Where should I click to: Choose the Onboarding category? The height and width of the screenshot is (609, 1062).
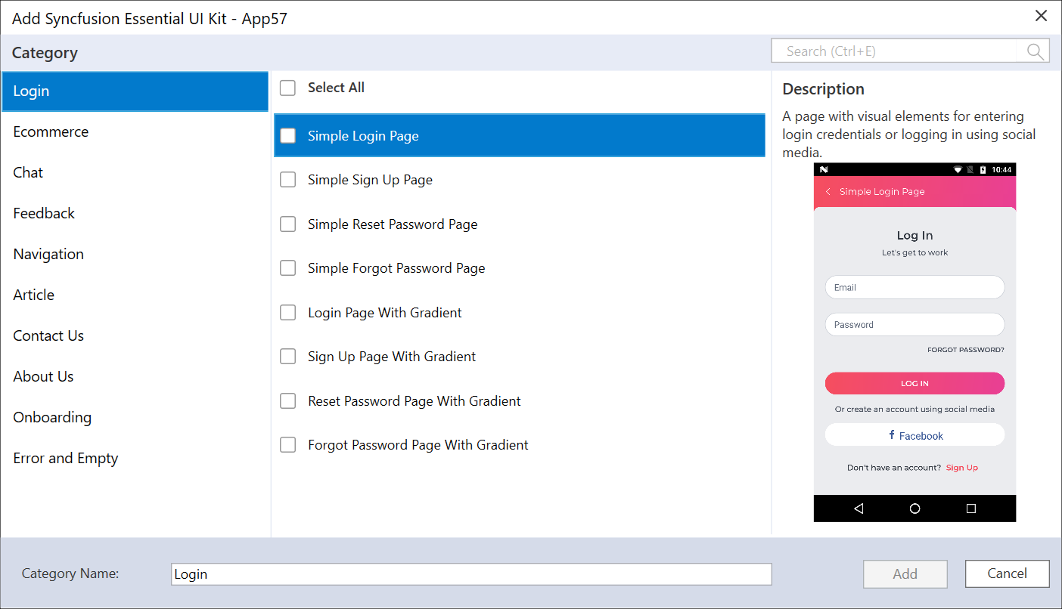pyautogui.click(x=52, y=418)
